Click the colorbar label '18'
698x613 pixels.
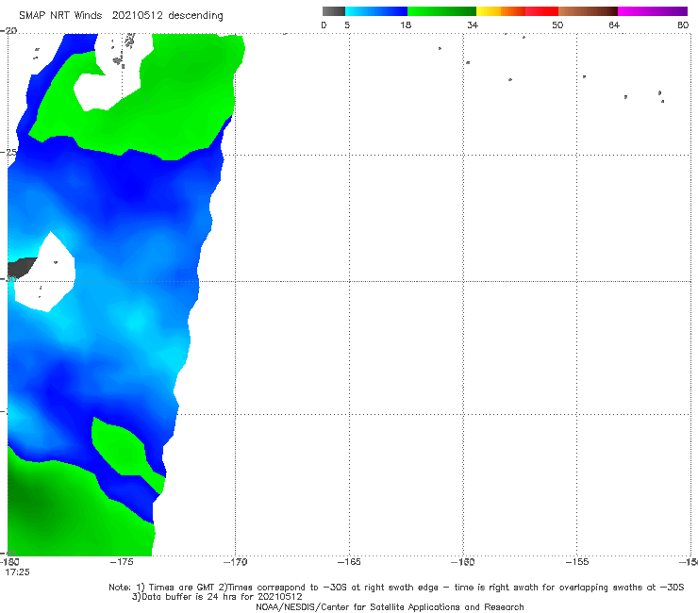[x=406, y=25]
